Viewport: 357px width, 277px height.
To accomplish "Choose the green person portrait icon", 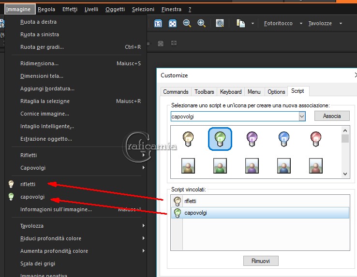I will pyautogui.click(x=220, y=166).
